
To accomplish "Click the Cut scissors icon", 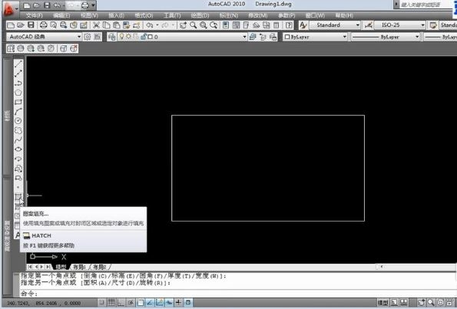I will point(96,25).
